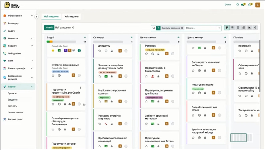Switch to list view of tasks

(x=233, y=28)
